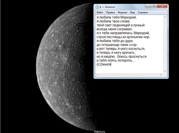Viewport: 179px width, 133px height.
Task: Click the vertical scrollbar down arrow
Action: 165,71
